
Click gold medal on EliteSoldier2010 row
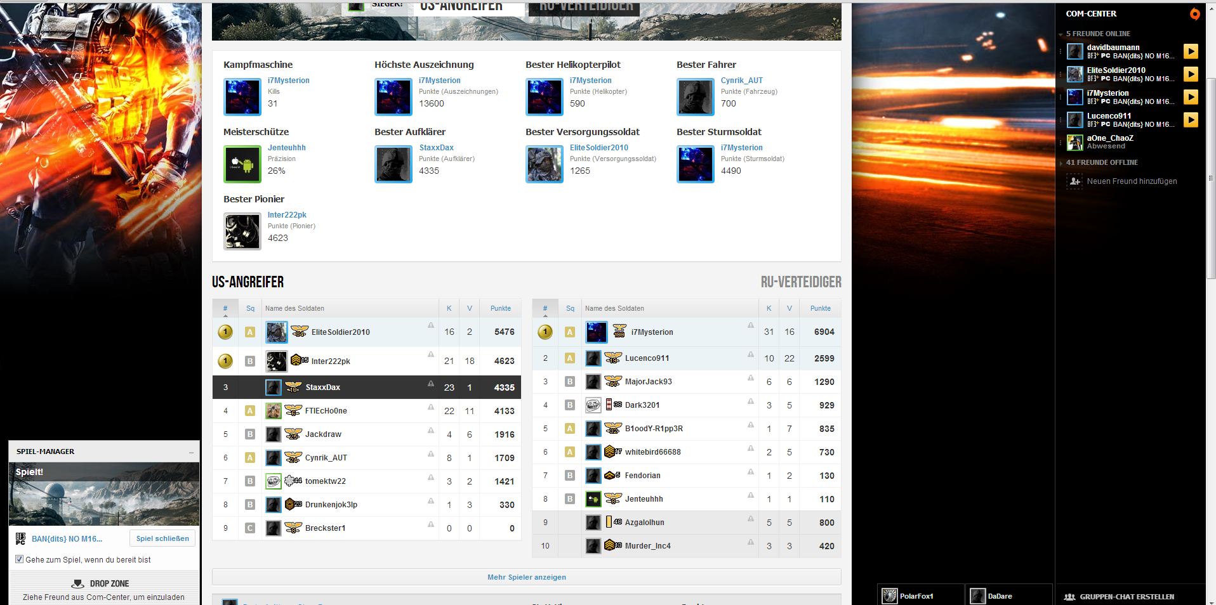[225, 332]
